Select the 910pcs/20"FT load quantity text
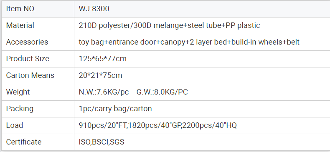The width and height of the screenshot is (330, 152). pyautogui.click(x=103, y=125)
